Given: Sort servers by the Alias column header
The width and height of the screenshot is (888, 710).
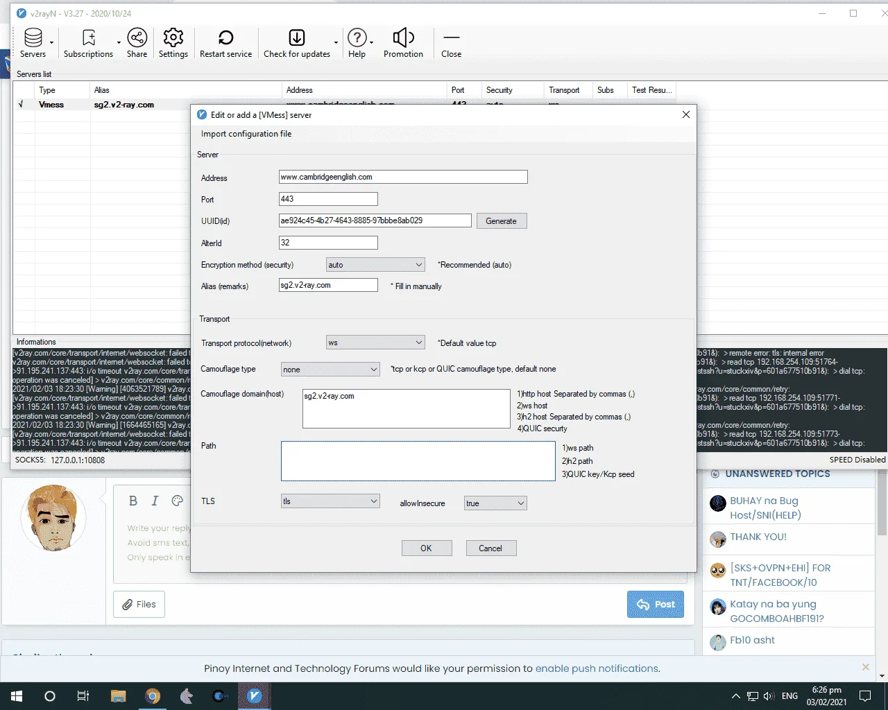Looking at the screenshot, I should (186, 90).
